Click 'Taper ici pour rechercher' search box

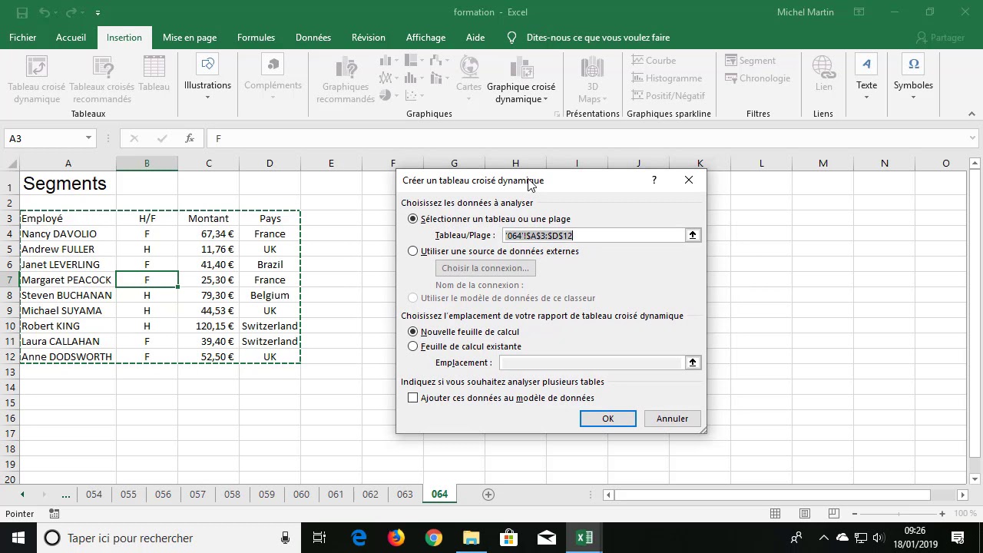click(x=169, y=538)
